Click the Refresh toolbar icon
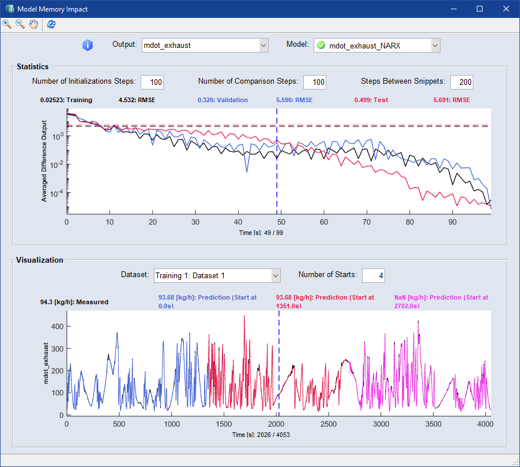Screen dimensions: 520x467 tap(51, 24)
